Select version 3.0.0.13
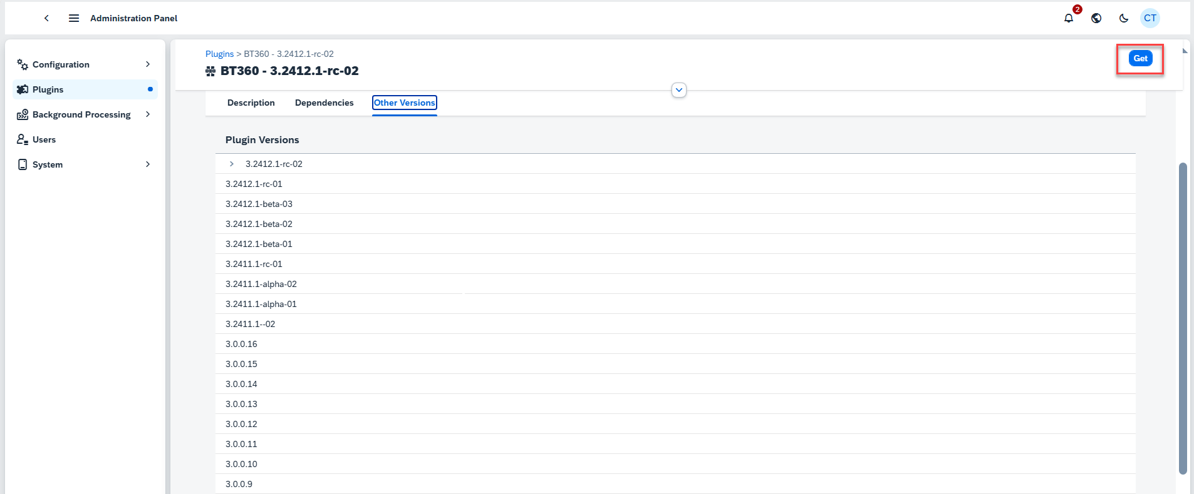1194x494 pixels. pos(675,404)
